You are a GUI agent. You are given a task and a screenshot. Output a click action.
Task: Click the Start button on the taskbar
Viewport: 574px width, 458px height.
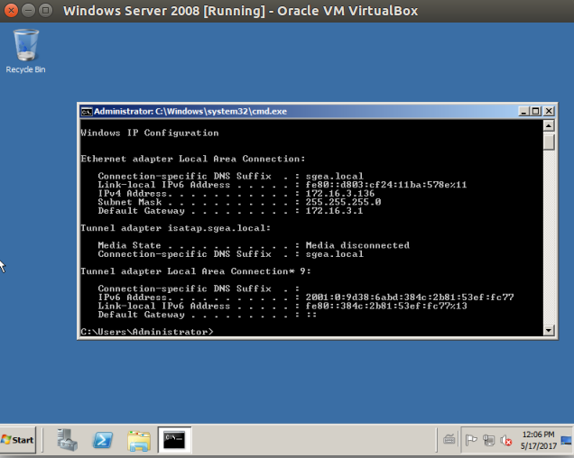[18, 440]
